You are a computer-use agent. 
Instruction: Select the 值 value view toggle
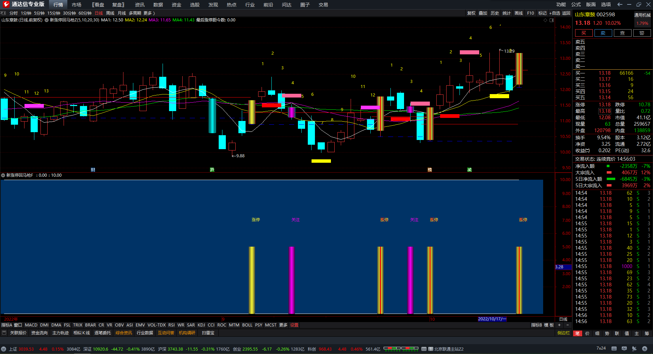click(627, 333)
